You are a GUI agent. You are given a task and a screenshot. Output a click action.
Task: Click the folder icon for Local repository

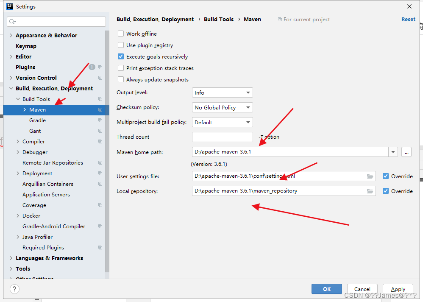point(370,191)
